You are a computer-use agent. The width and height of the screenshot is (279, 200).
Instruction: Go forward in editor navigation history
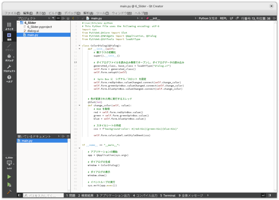point(78,18)
